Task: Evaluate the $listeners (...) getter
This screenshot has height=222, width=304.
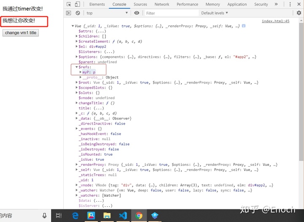Action: [x=109, y=51]
